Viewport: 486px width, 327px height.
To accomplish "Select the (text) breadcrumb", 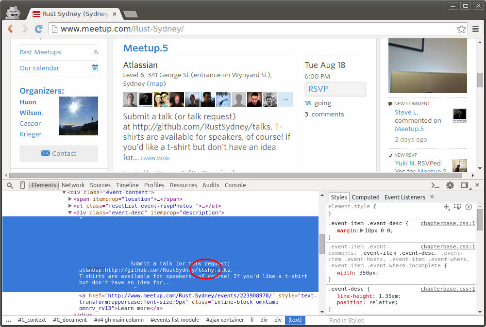I will coord(295,320).
